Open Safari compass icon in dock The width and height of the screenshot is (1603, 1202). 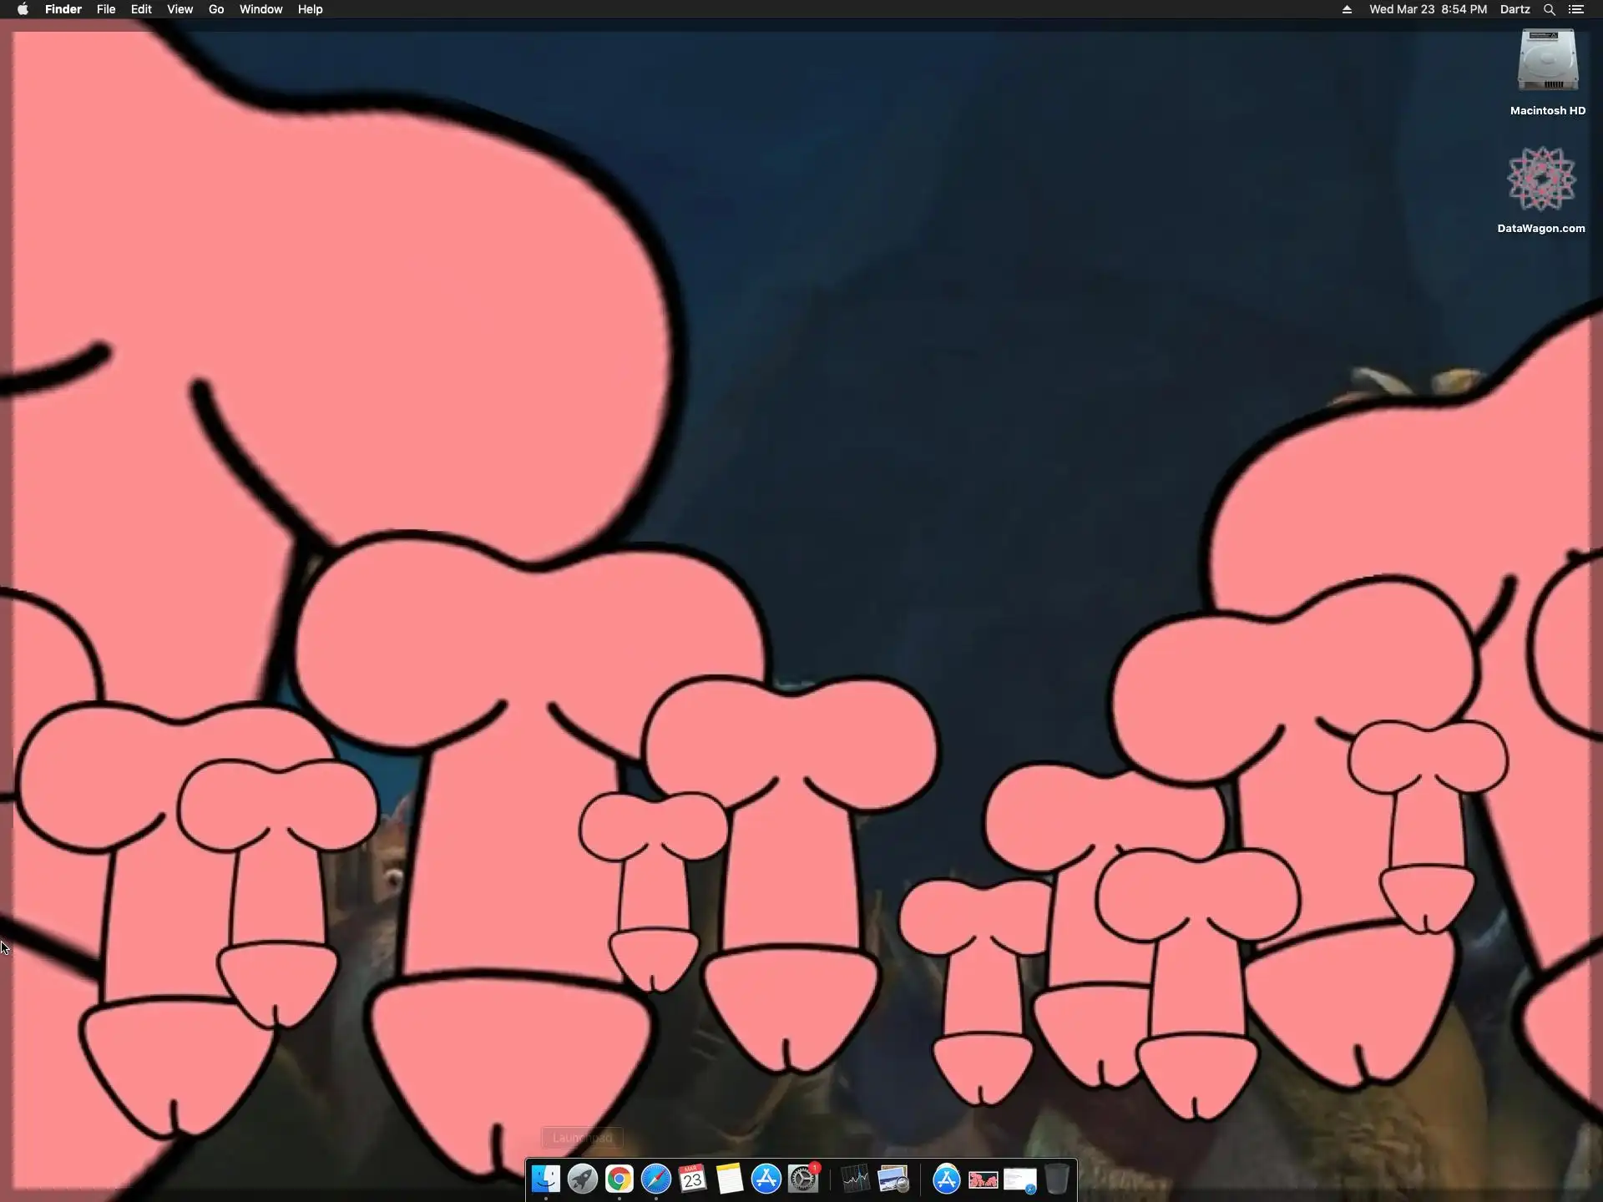[x=656, y=1179]
